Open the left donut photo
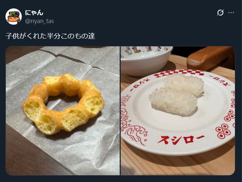The image size is (242, 182). point(63,111)
